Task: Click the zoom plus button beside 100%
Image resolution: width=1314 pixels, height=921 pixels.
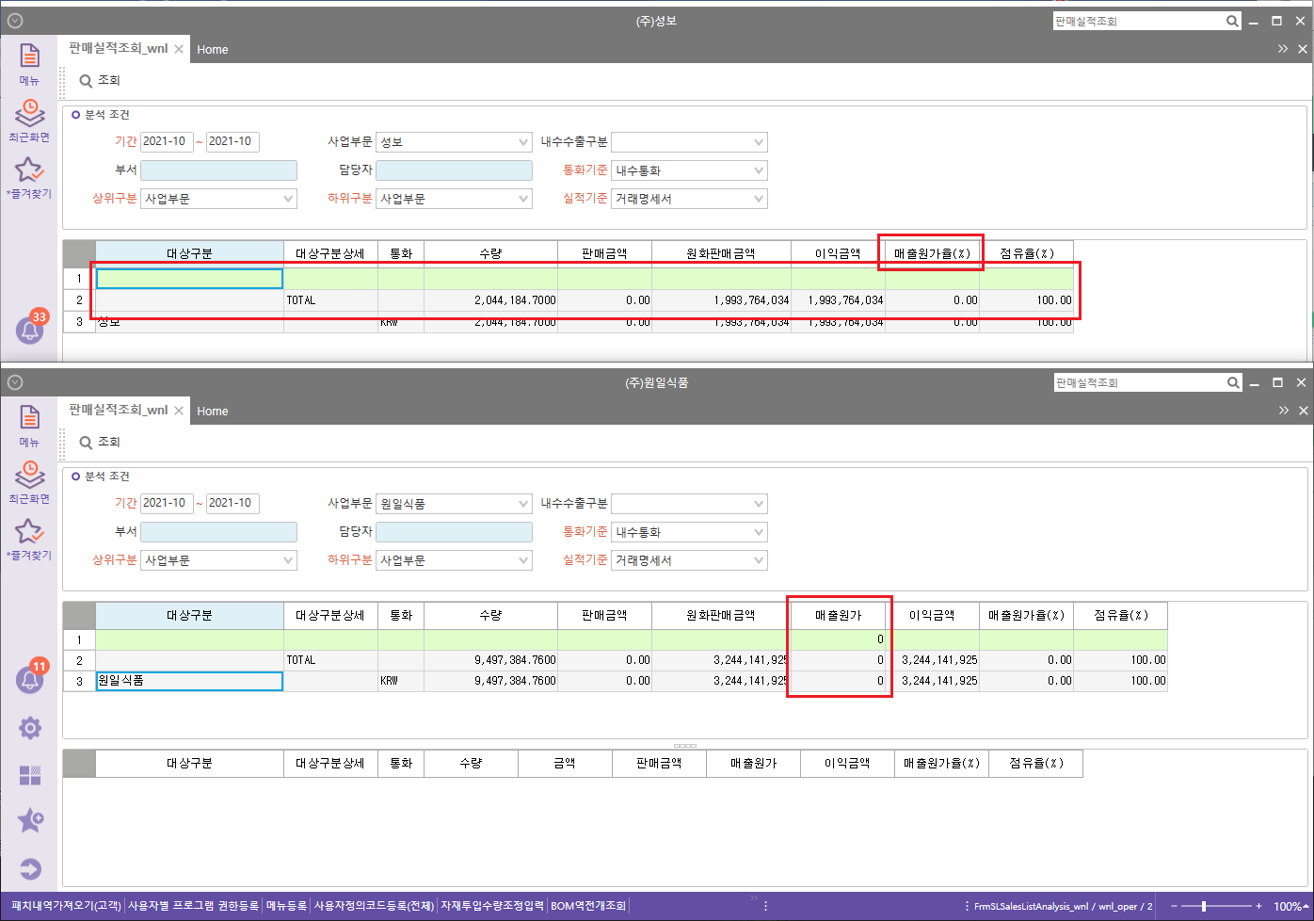Action: pos(1258,906)
